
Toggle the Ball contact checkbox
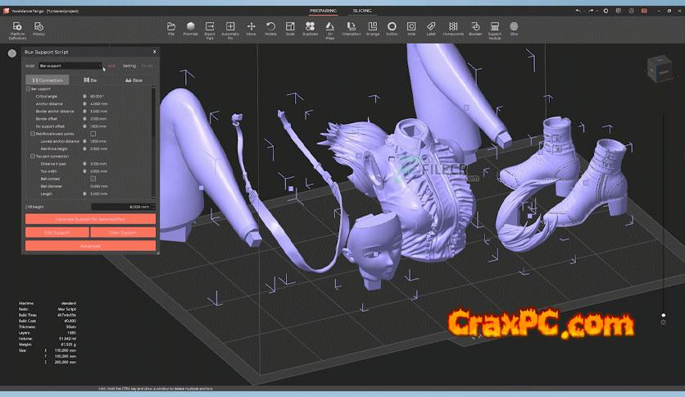coord(93,179)
